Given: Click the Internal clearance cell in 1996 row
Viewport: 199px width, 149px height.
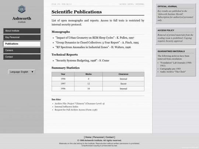Looking at the screenshot, I should pyautogui.click(x=123, y=89).
